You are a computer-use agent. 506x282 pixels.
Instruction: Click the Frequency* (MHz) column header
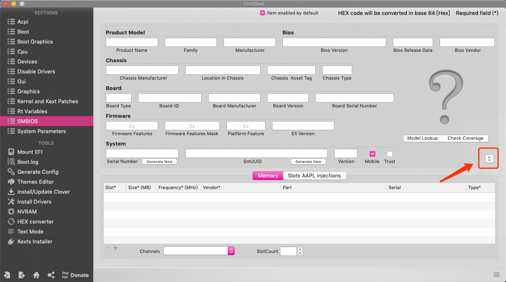(x=178, y=187)
